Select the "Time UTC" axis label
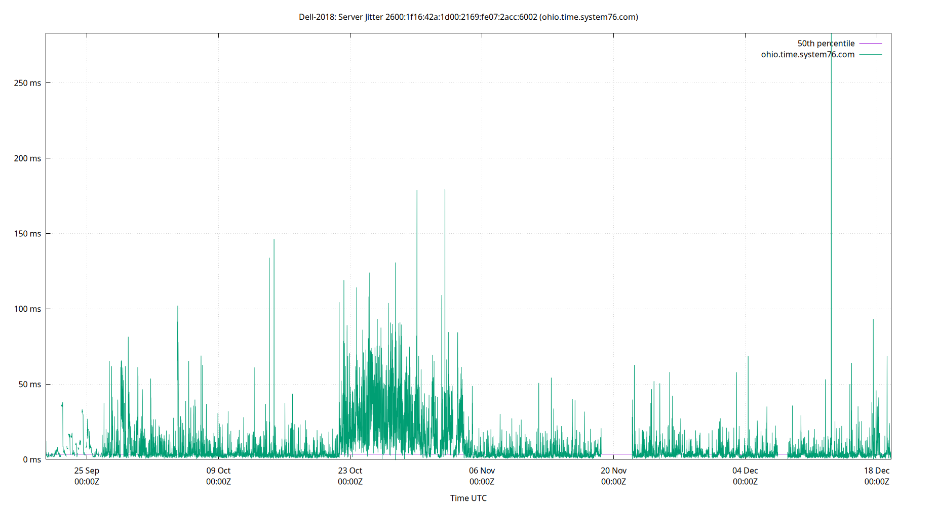 (468, 498)
